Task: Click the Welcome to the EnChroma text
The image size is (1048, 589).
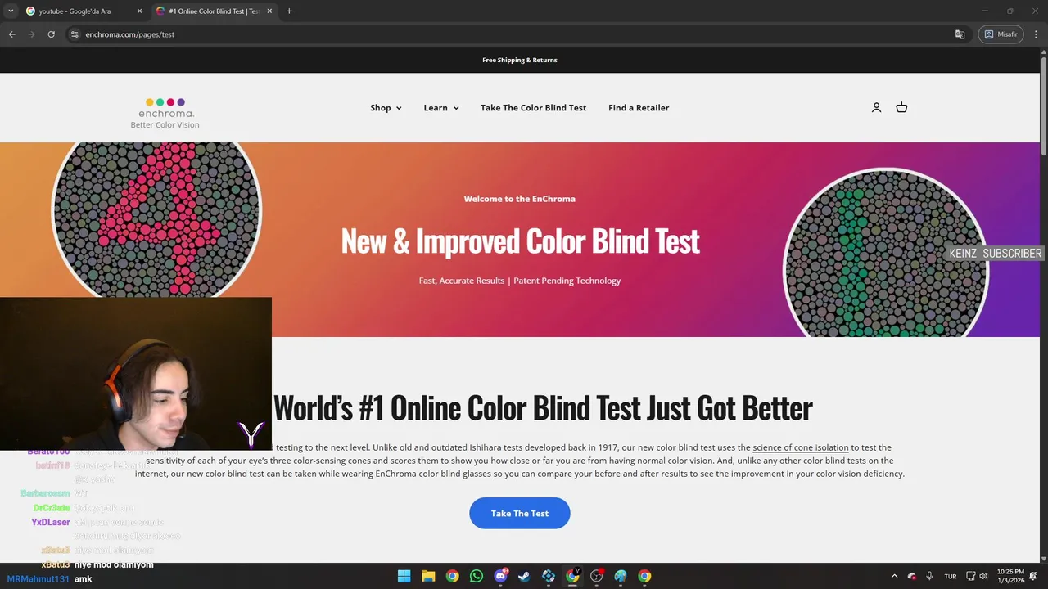Action: [x=520, y=199]
